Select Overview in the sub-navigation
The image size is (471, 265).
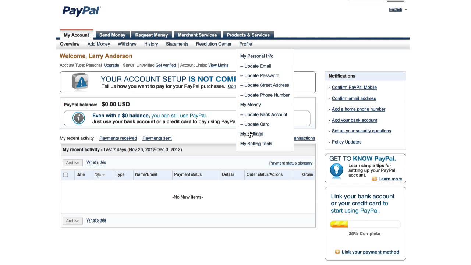[x=70, y=44]
